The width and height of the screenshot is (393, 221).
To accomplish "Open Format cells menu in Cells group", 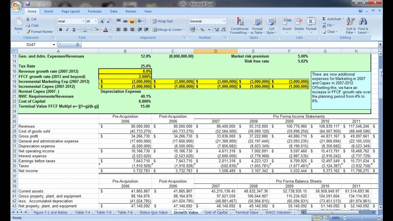I will (x=311, y=25).
